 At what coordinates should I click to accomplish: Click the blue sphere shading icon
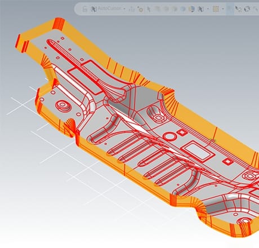(183, 9)
